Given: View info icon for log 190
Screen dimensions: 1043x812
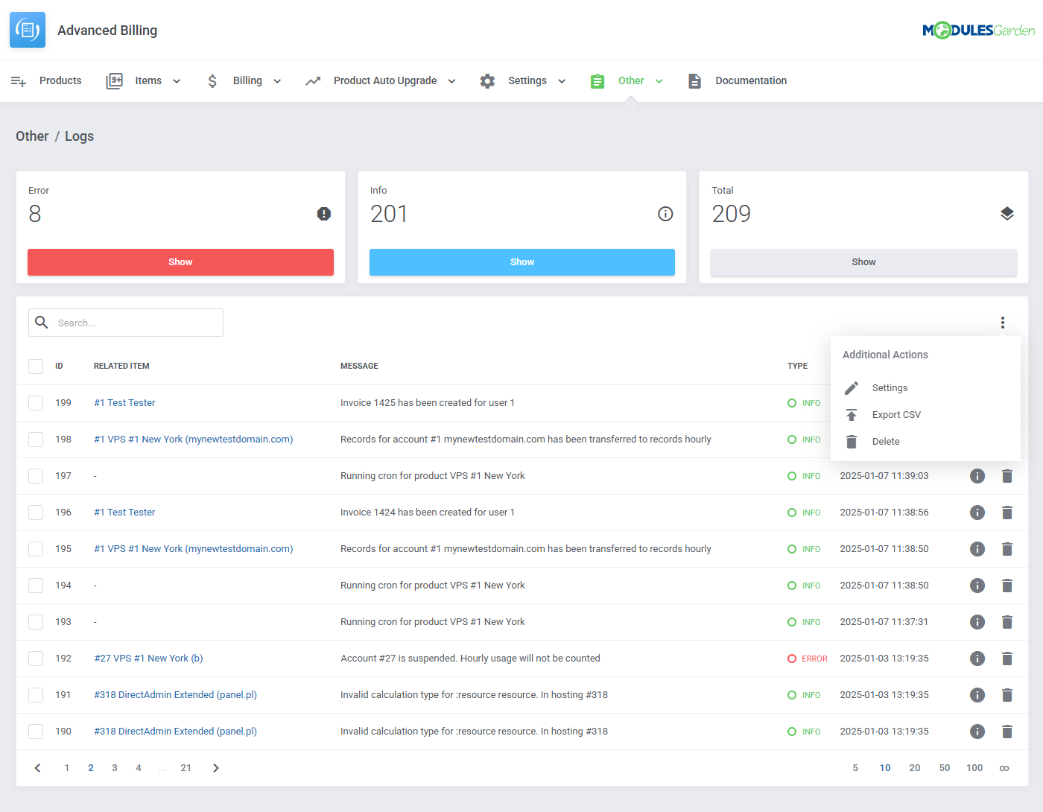Looking at the screenshot, I should pyautogui.click(x=977, y=732).
